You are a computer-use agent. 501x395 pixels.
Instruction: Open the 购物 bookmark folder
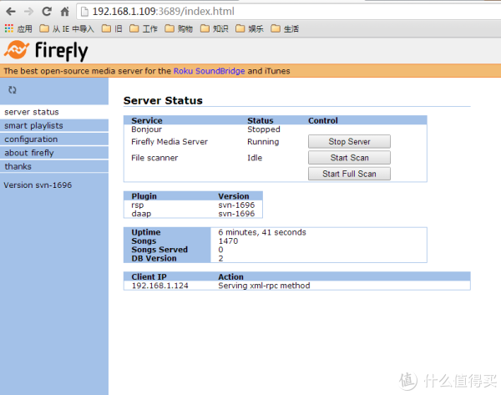[x=179, y=29]
